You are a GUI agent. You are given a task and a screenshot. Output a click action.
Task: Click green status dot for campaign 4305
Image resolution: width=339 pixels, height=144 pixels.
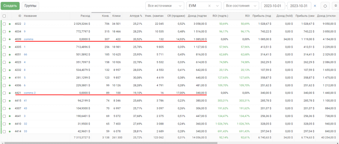click(x=9, y=47)
